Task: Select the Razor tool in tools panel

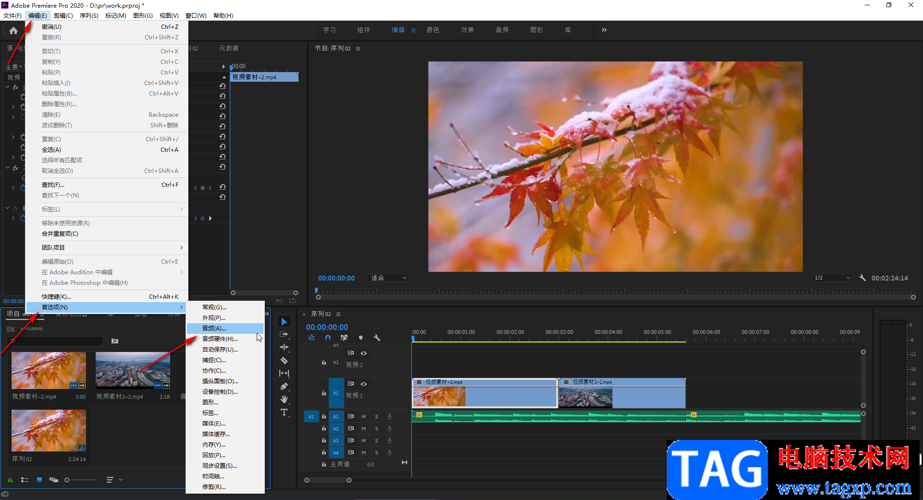Action: (284, 360)
